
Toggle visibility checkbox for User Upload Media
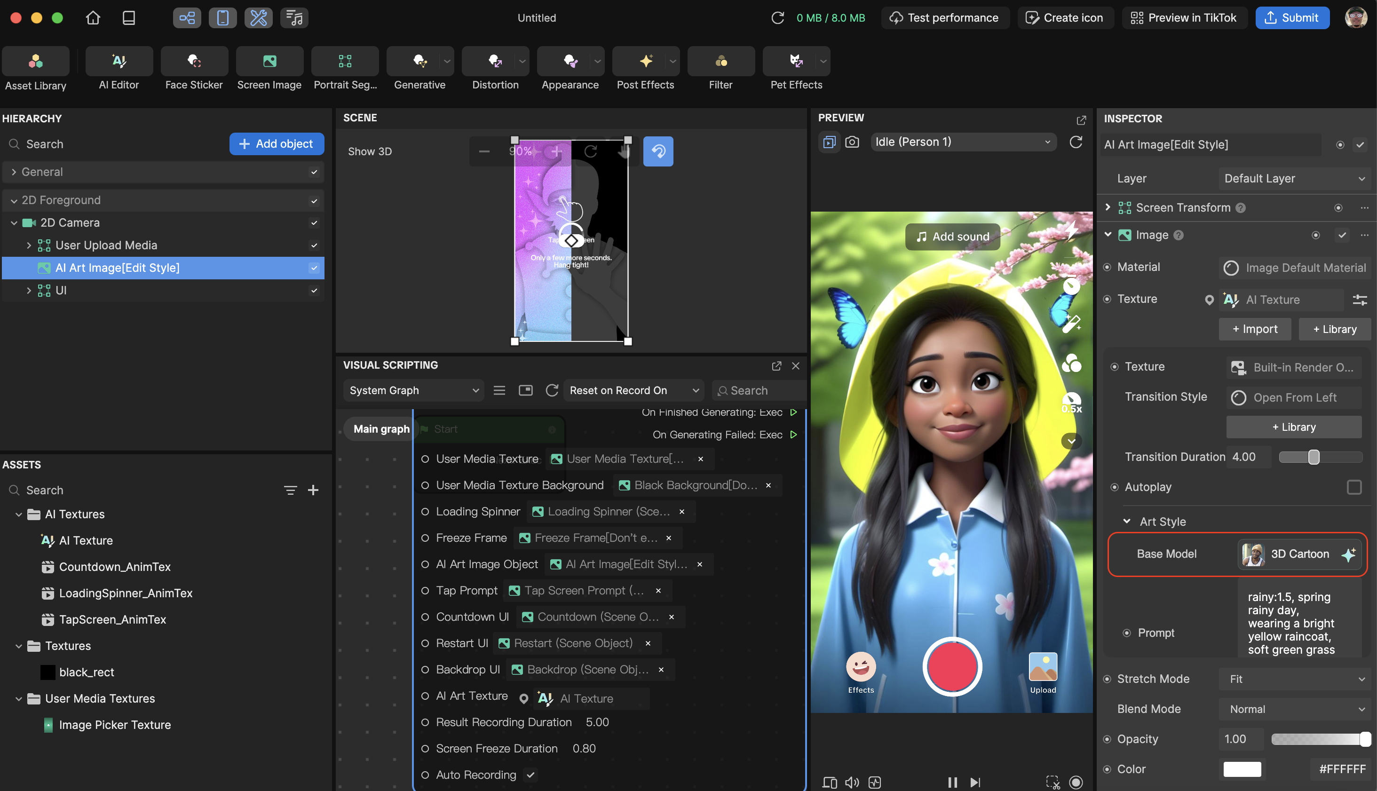[x=314, y=245]
